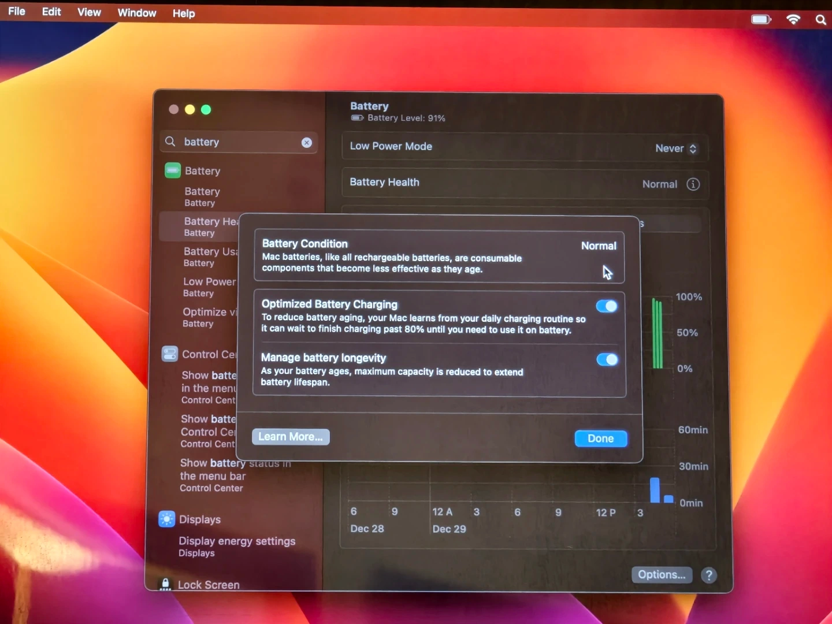Screen dimensions: 832x624
Task: Clear the battery search field text
Action: (x=307, y=143)
